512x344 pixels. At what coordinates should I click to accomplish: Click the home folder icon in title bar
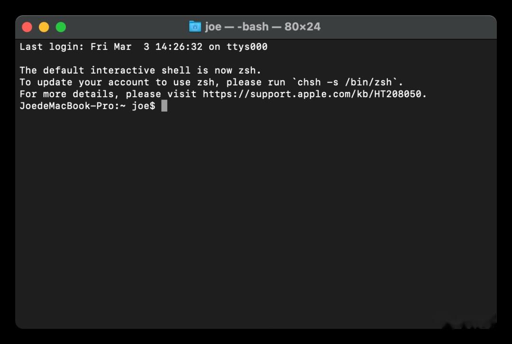point(195,27)
